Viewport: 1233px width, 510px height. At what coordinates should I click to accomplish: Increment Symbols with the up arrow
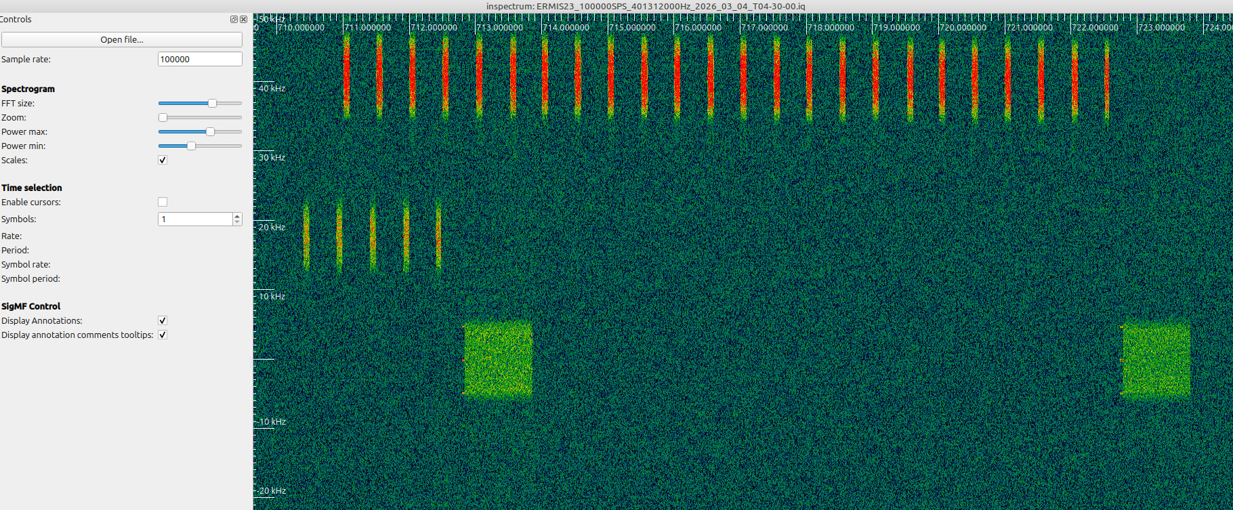tap(237, 216)
